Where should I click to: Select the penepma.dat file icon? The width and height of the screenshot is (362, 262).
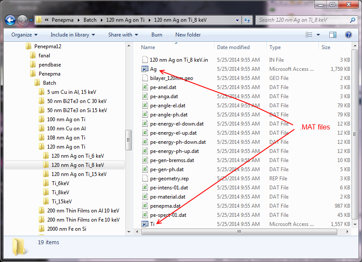tap(145, 206)
